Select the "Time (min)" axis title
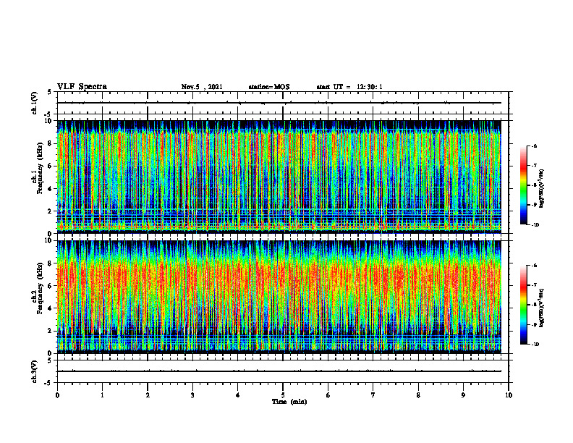This screenshot has width=573, height=443. tap(289, 402)
